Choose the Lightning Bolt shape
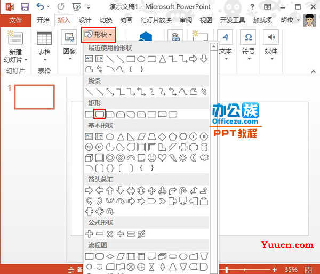The image size is (320, 274). [x=173, y=158]
